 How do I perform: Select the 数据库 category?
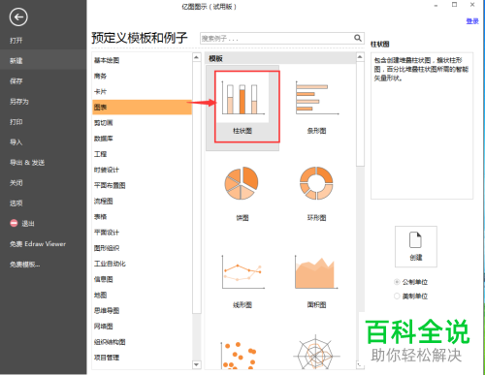tap(104, 139)
